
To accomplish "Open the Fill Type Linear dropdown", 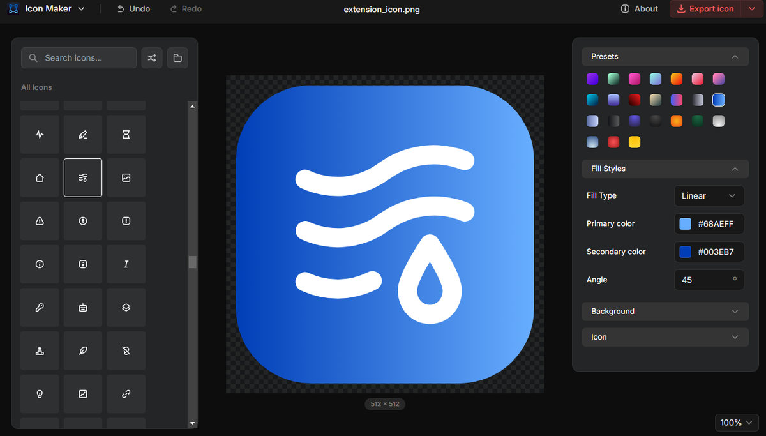I will (x=709, y=196).
